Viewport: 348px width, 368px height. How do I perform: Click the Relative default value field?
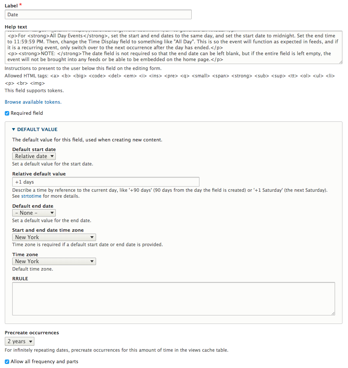pos(106,182)
